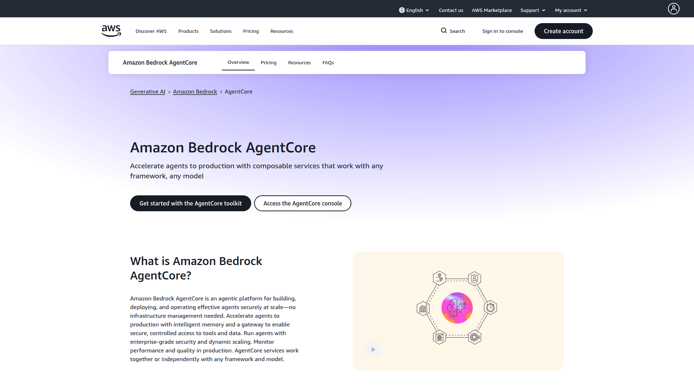This screenshot has width=694, height=390.
Task: Switch to the FAQs tab
Action: click(328, 62)
